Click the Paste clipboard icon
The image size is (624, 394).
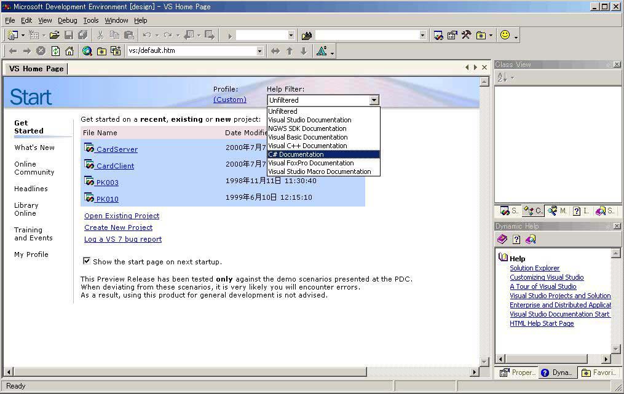129,35
